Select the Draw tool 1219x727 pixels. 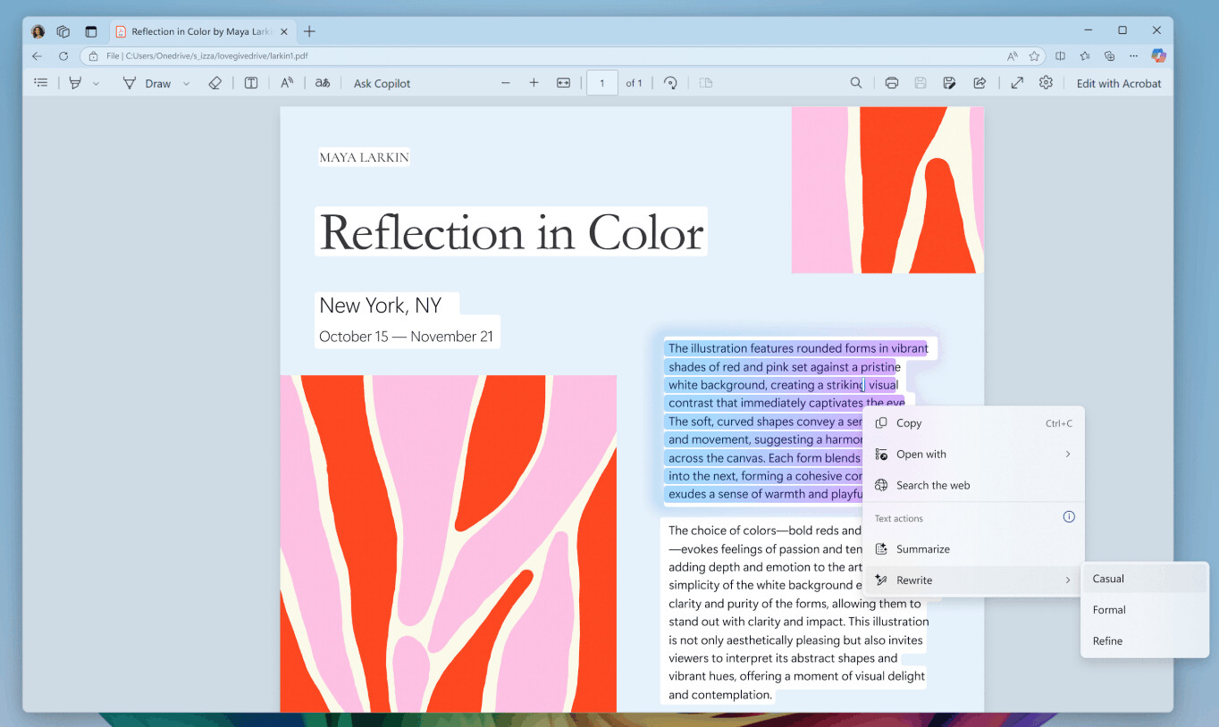(x=147, y=83)
